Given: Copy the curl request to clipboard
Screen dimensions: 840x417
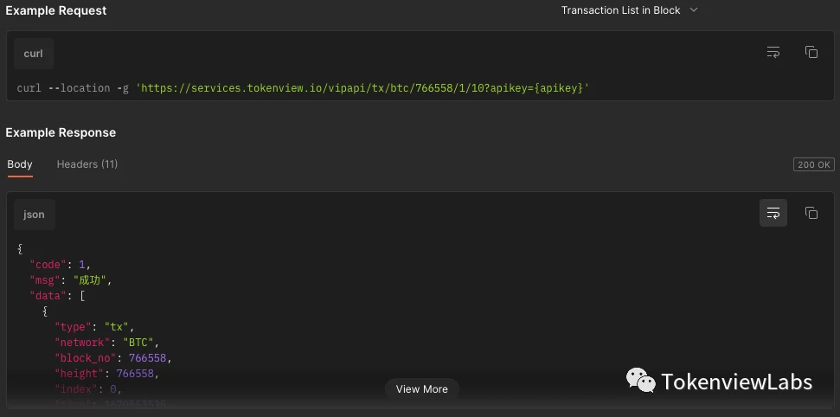Looking at the screenshot, I should (x=811, y=53).
